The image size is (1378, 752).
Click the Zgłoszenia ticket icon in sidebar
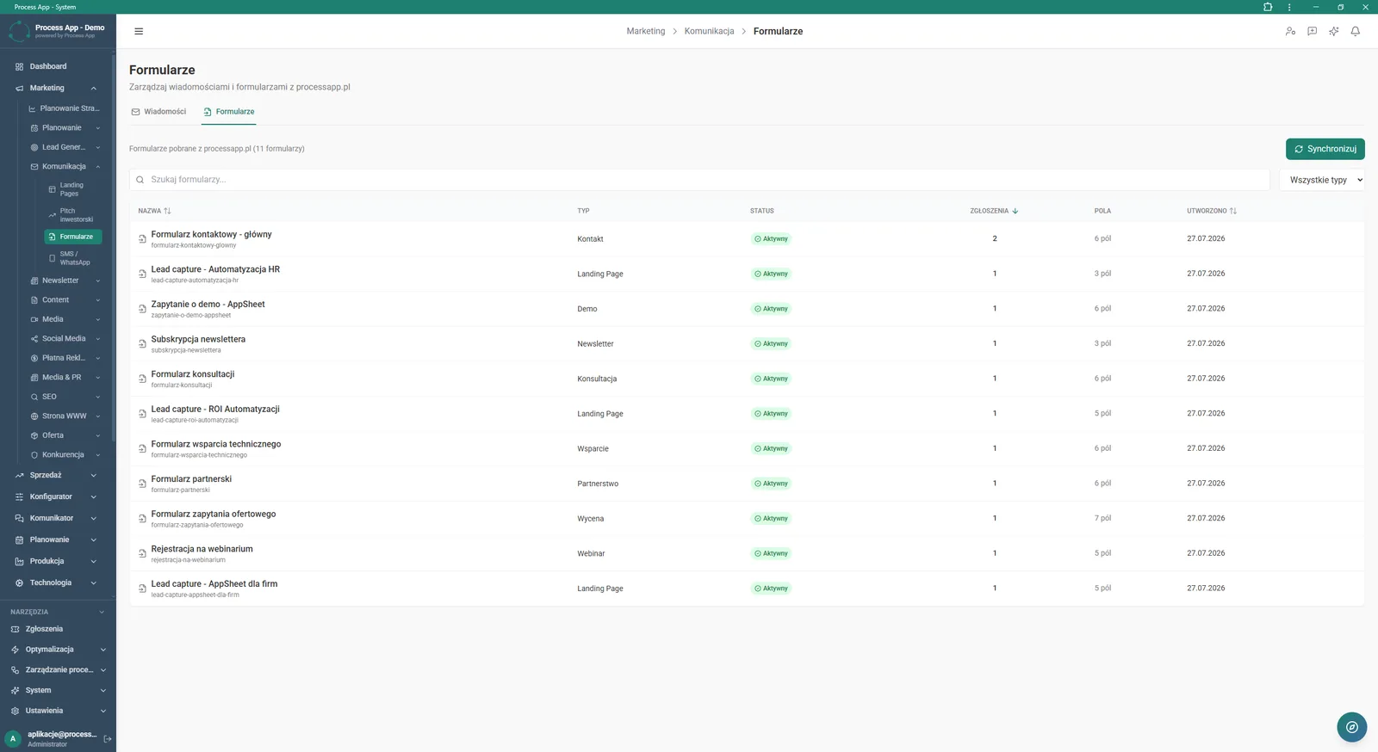[15, 629]
